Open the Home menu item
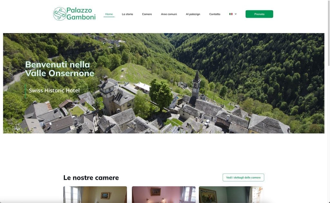 pyautogui.click(x=109, y=14)
